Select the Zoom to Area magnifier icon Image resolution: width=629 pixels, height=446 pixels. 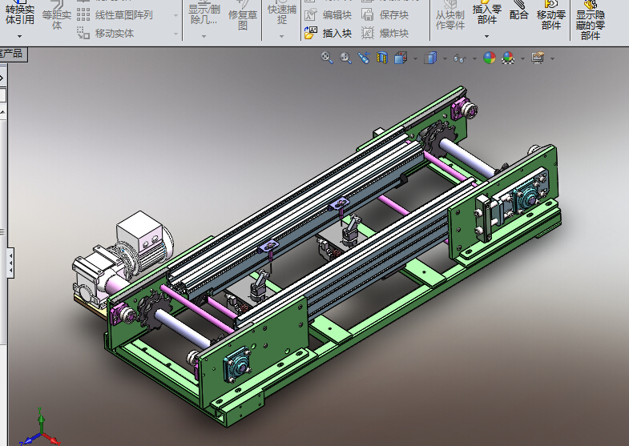345,58
